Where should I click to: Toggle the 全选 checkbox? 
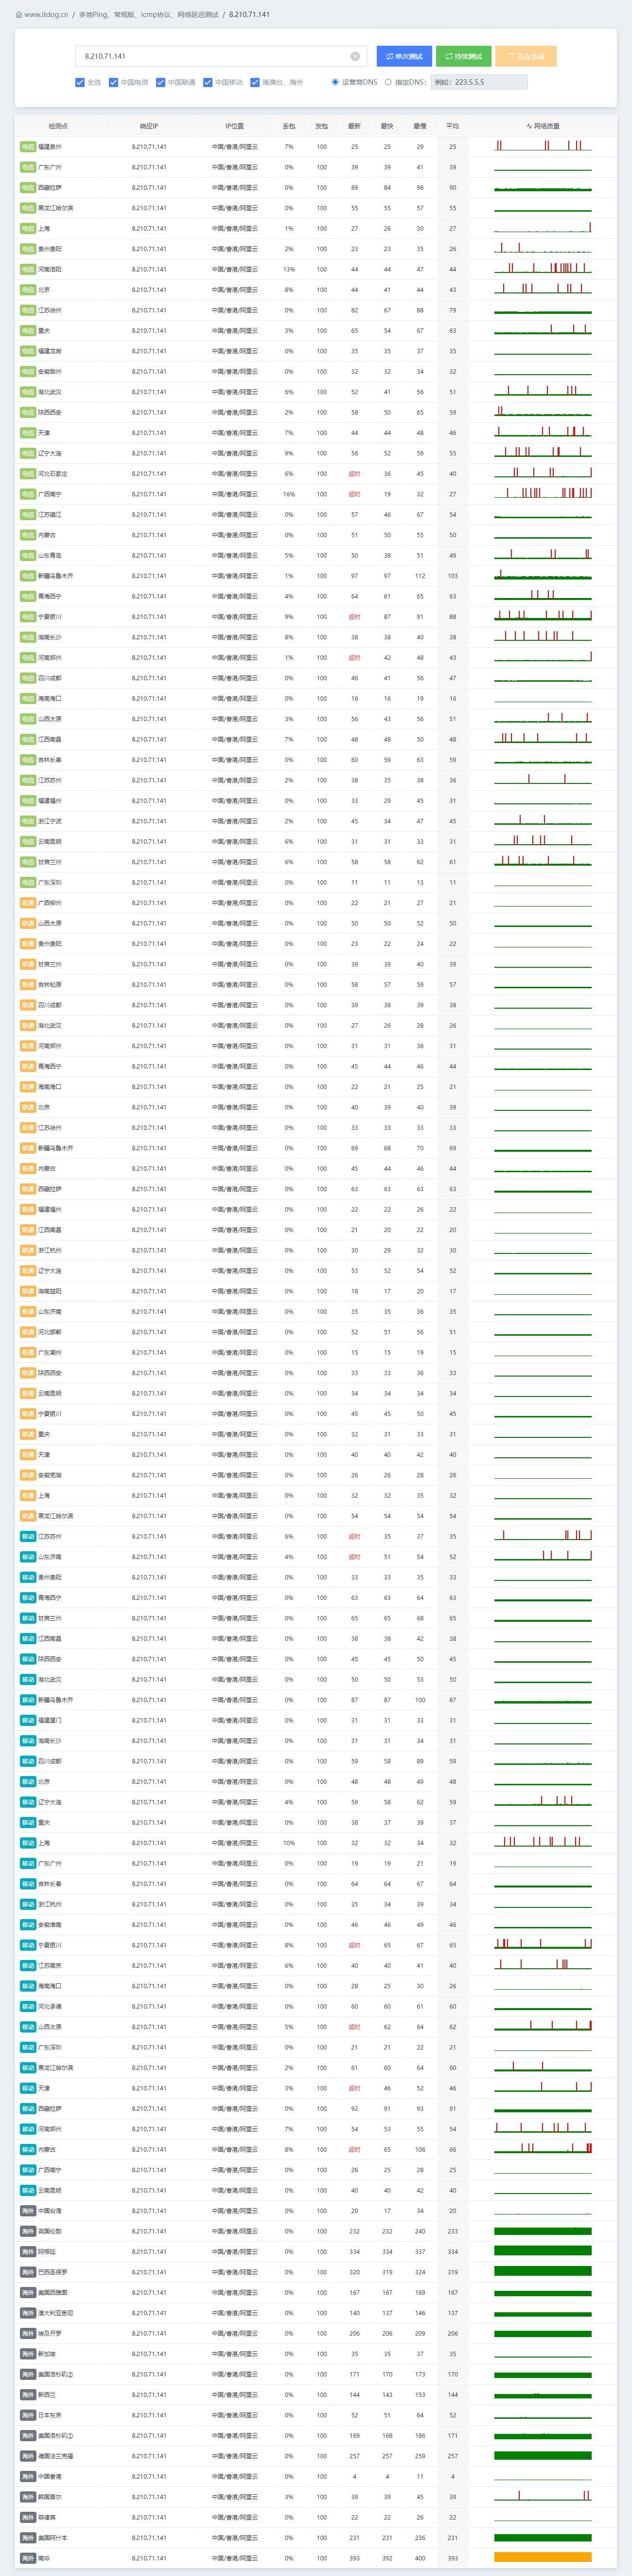pyautogui.click(x=80, y=82)
